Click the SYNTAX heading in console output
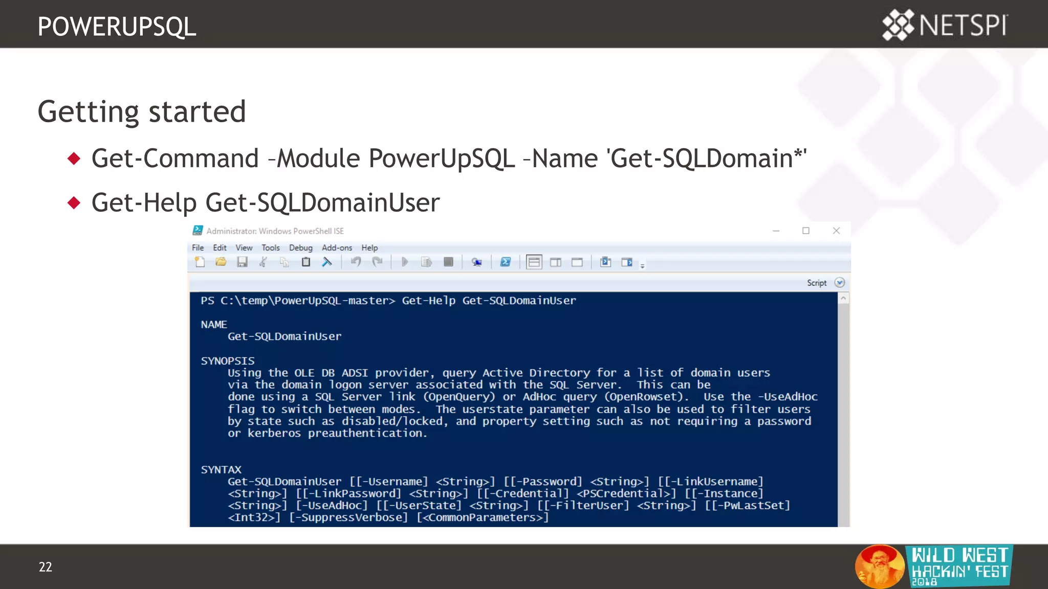 click(221, 469)
